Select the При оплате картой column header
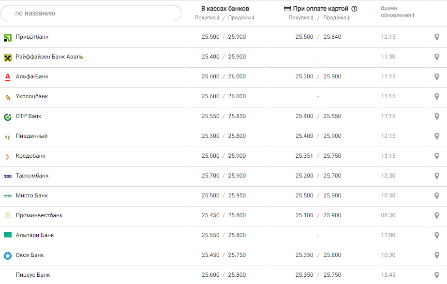This screenshot has width=447, height=284. click(320, 9)
